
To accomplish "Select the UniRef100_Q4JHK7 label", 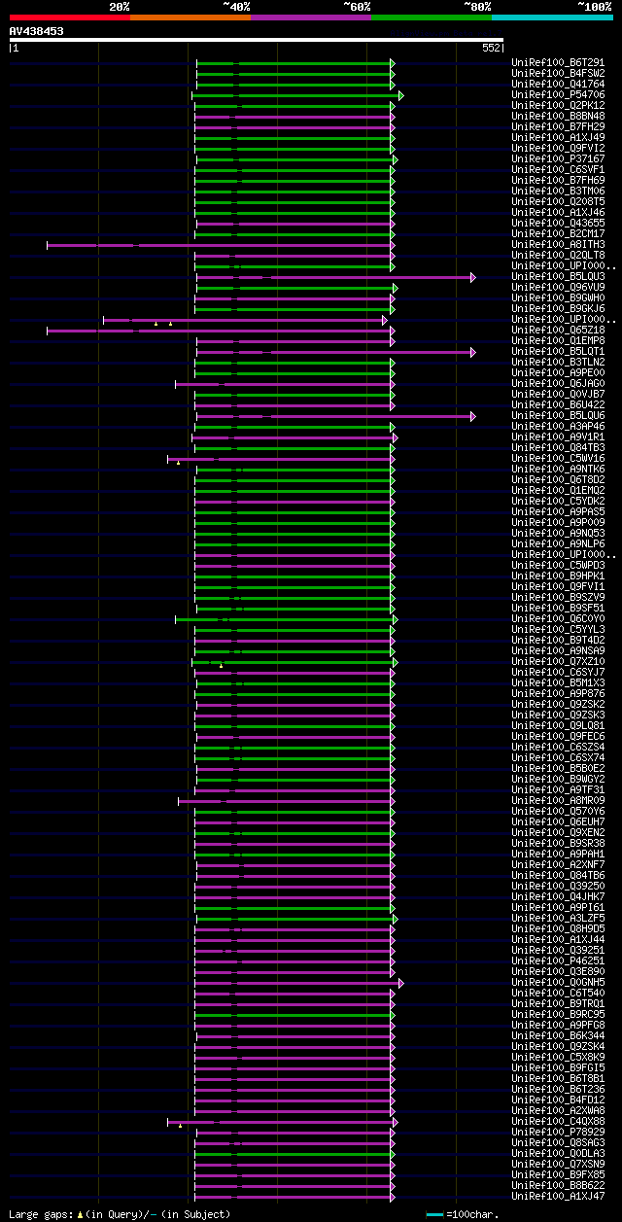I will (x=557, y=897).
